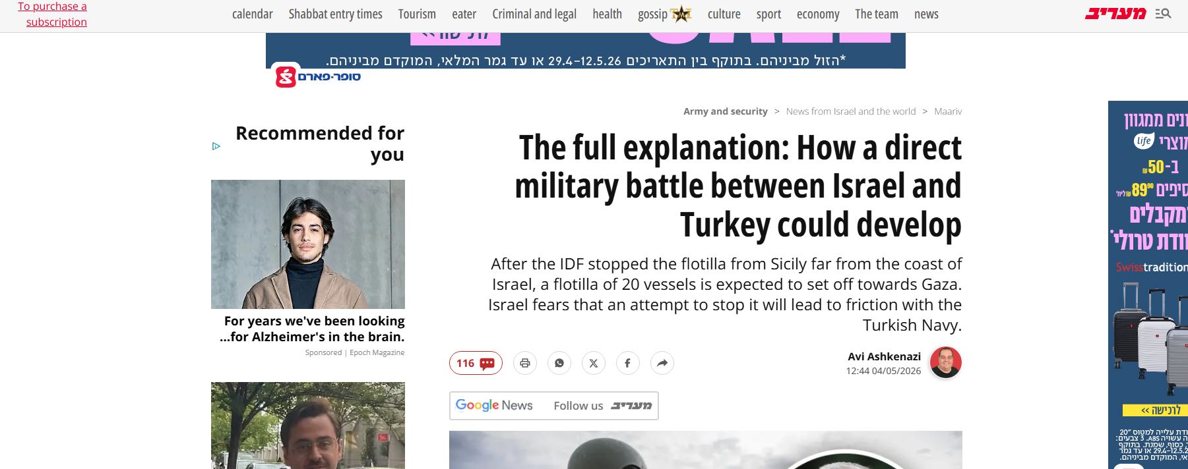This screenshot has height=469, width=1188.
Task: Click the To purchase a subscription link
Action: click(x=53, y=14)
